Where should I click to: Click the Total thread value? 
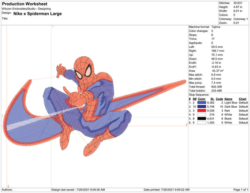coord(217,87)
